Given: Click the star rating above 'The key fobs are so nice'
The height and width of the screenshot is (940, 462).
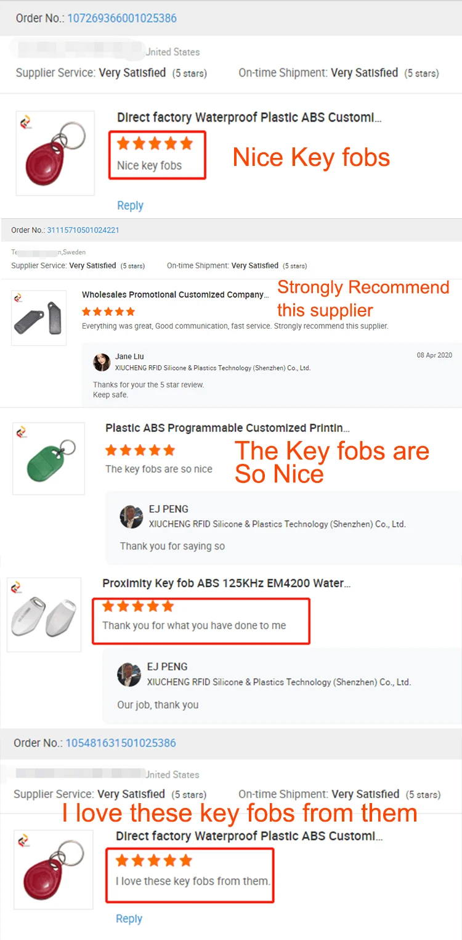Looking at the screenshot, I should tap(140, 450).
